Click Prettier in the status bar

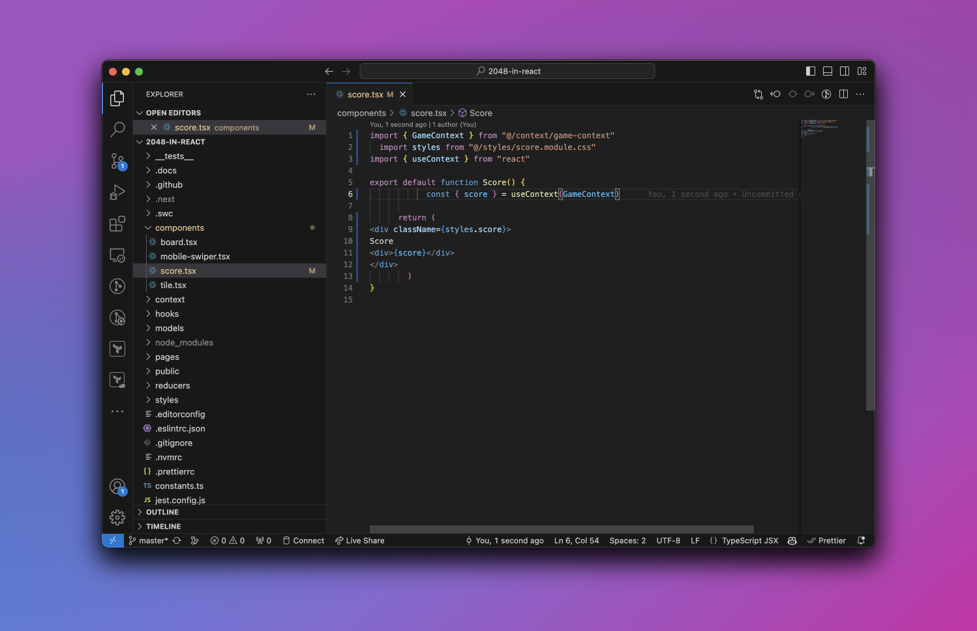(x=826, y=540)
